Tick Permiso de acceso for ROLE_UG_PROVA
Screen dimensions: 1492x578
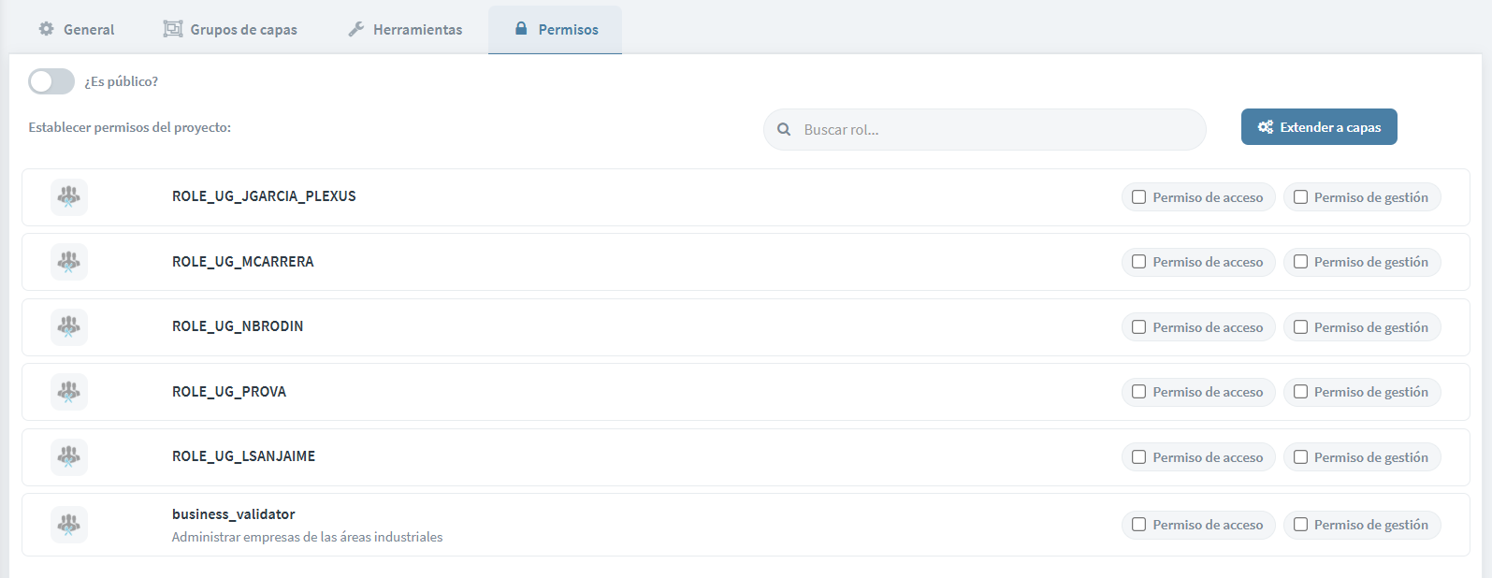pyautogui.click(x=1138, y=392)
